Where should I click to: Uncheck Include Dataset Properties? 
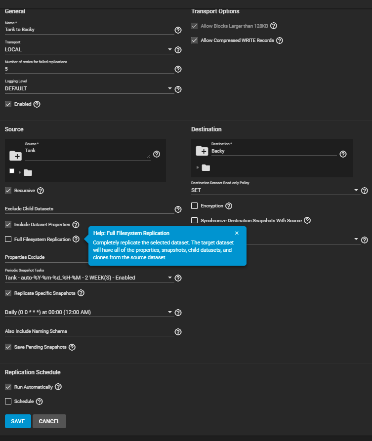click(x=8, y=224)
